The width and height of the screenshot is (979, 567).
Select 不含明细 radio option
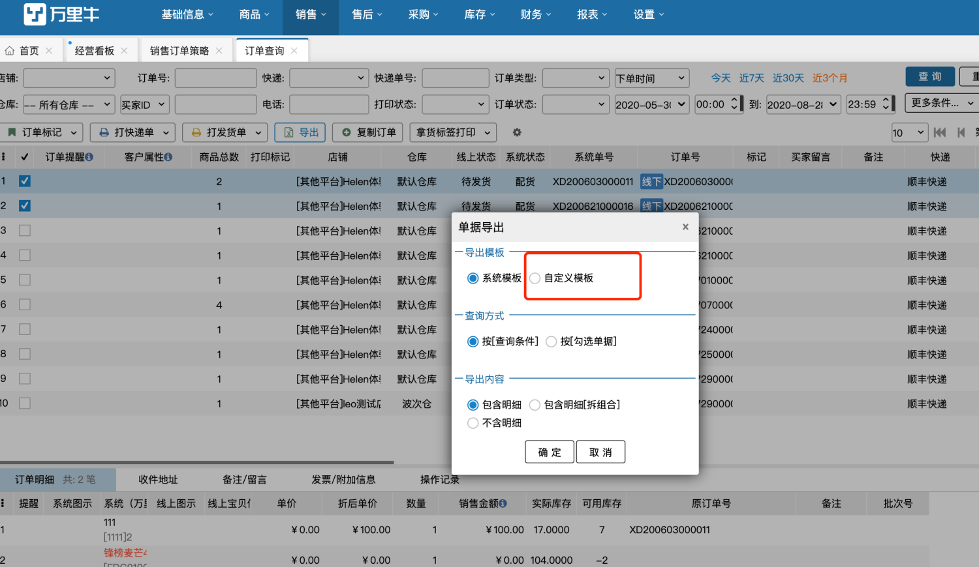(473, 423)
